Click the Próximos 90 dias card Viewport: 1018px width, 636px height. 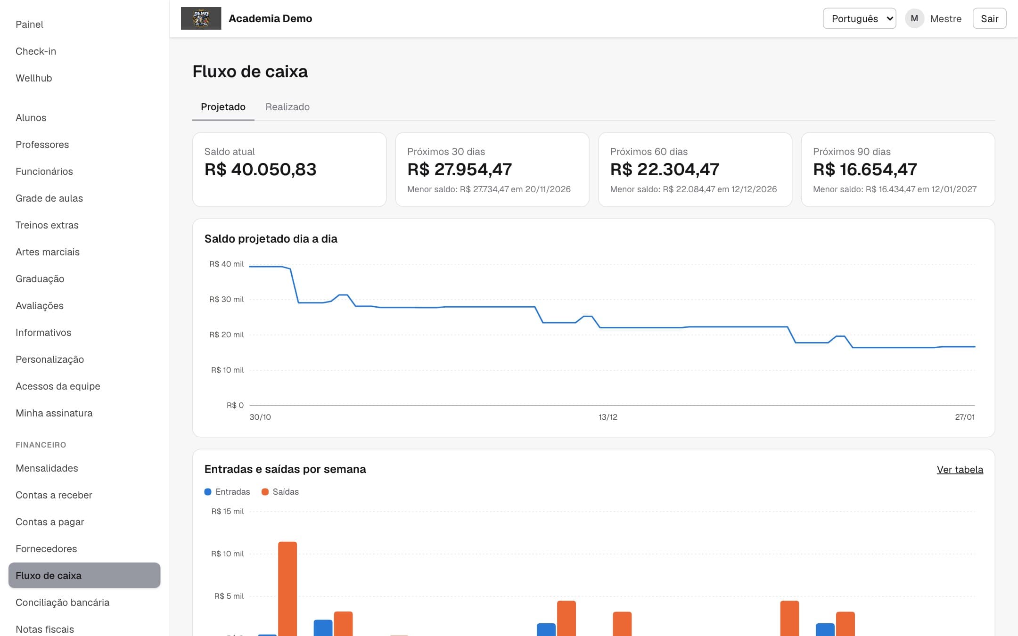[898, 170]
